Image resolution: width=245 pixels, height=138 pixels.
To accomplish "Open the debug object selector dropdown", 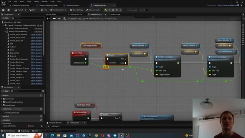I will coord(137,10).
